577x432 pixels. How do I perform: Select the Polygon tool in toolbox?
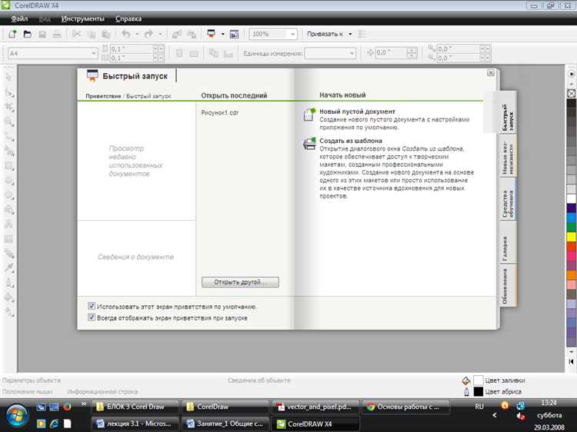click(x=8, y=194)
